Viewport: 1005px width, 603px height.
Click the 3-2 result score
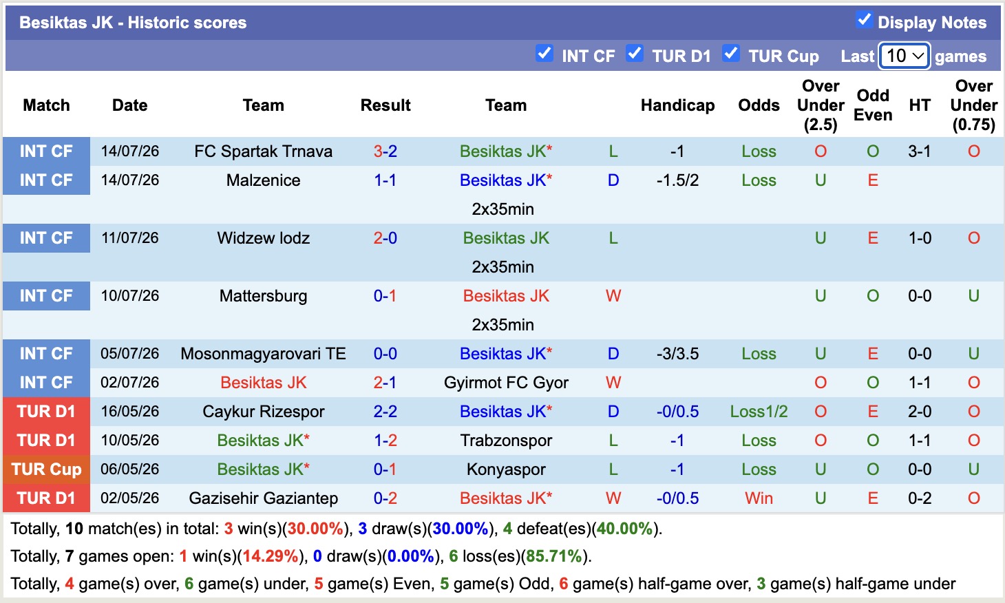[x=385, y=151]
